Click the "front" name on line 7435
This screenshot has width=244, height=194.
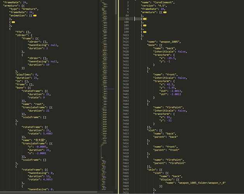click(171, 74)
